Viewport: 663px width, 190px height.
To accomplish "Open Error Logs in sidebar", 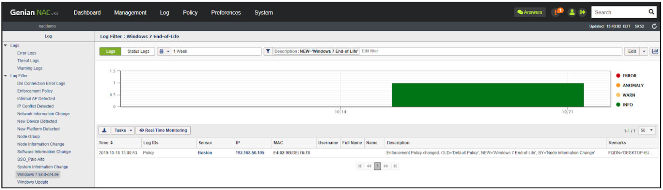I will tap(27, 53).
